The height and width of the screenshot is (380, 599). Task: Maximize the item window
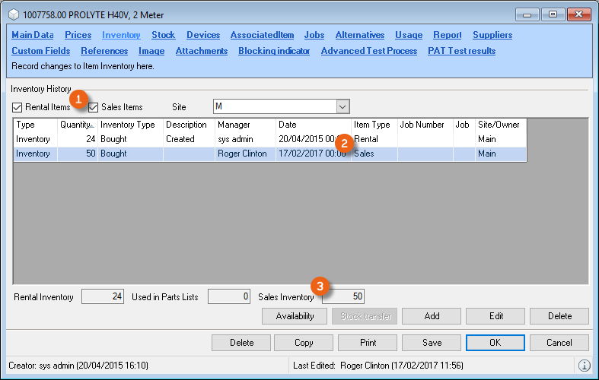(551, 14)
